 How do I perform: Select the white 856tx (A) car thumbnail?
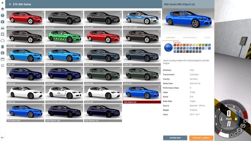coord(25,94)
